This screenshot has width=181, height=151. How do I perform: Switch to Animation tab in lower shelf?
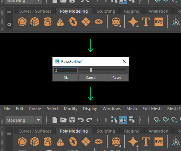158,131
